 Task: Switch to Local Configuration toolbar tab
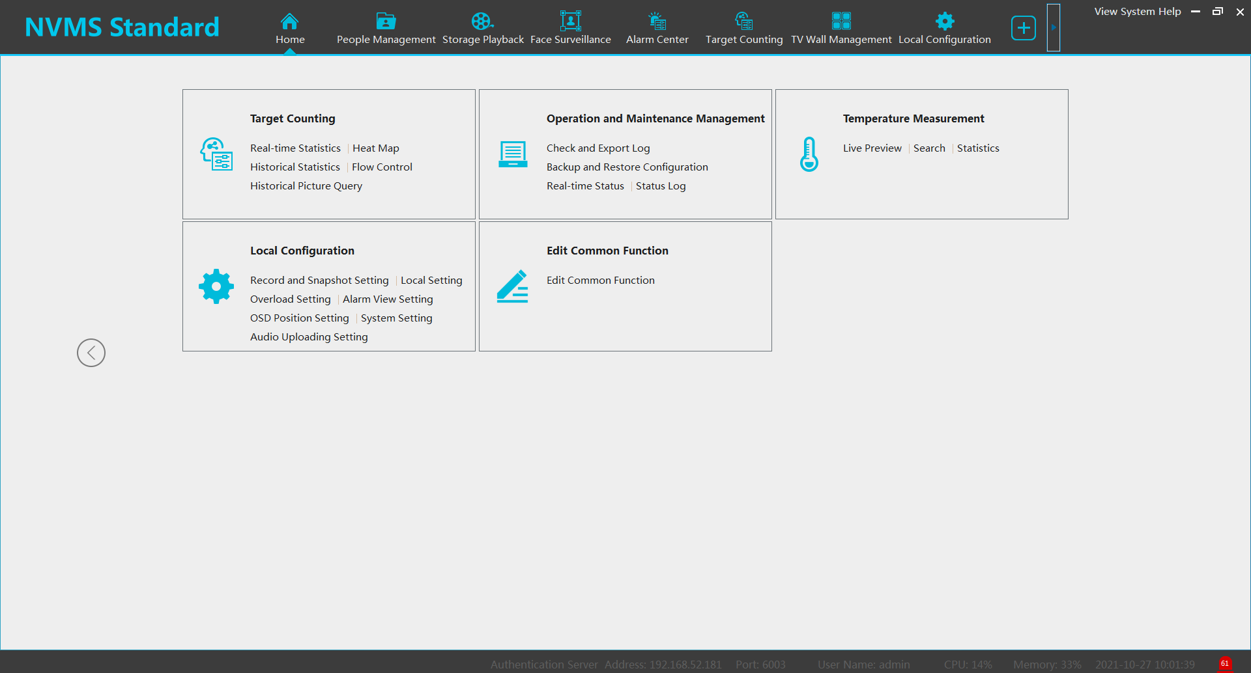pyautogui.click(x=944, y=29)
